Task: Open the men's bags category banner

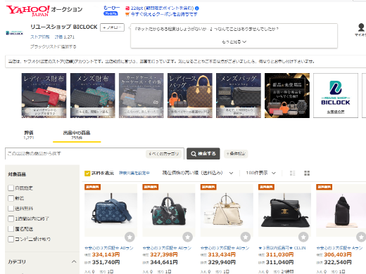Action: point(239,96)
